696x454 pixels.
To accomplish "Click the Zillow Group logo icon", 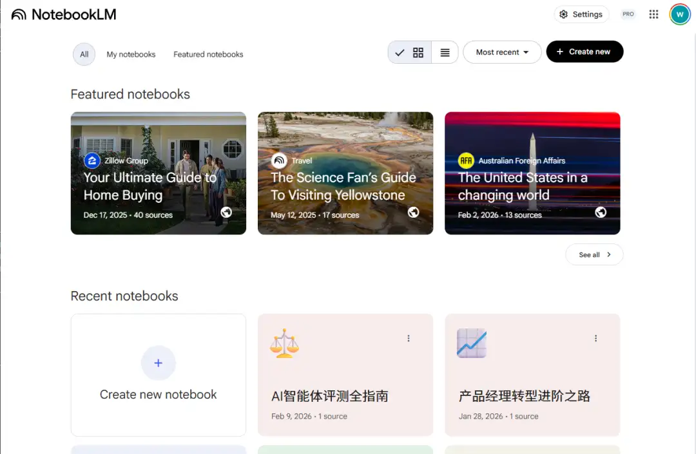I will click(x=92, y=160).
